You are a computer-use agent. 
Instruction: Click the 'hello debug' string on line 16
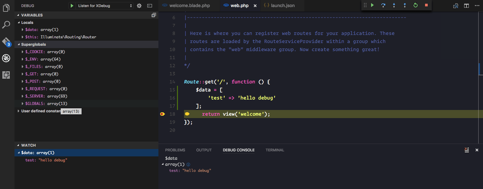(256, 98)
